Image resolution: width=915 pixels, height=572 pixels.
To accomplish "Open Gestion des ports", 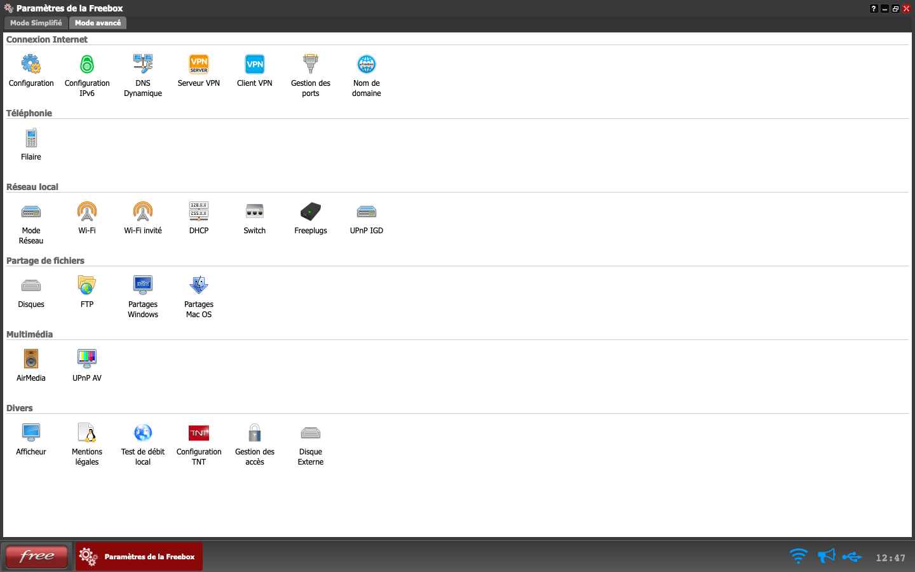I will (311, 75).
